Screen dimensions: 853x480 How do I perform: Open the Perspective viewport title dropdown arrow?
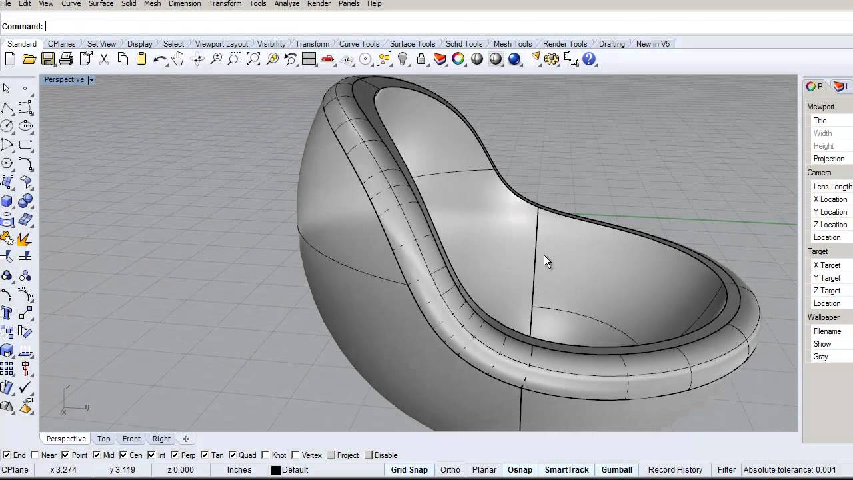[91, 80]
